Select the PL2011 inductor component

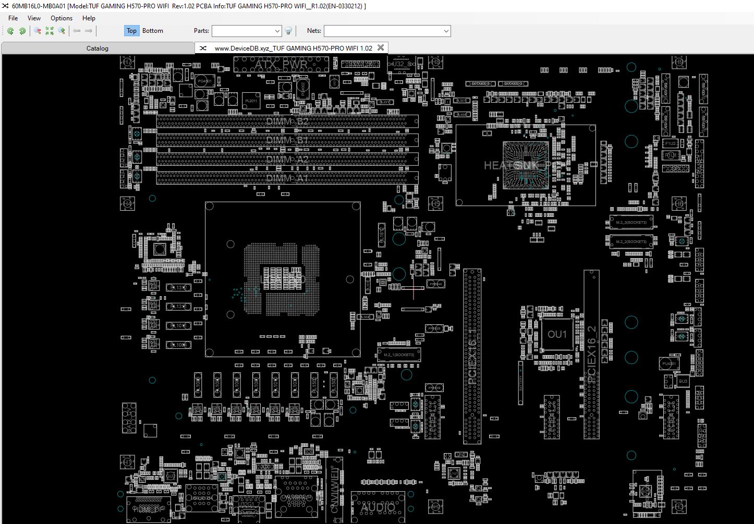click(251, 101)
